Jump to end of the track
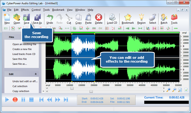Viewport: 191px width, 113px height. pyautogui.click(x=66, y=100)
